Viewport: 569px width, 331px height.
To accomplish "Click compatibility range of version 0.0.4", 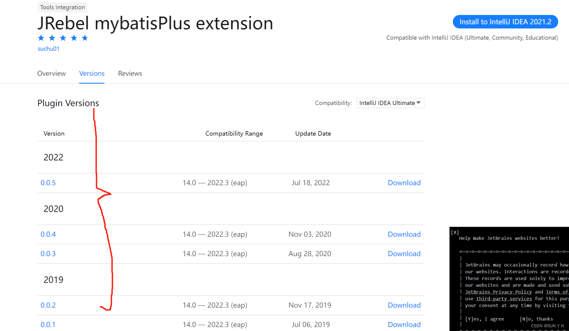I will (215, 234).
